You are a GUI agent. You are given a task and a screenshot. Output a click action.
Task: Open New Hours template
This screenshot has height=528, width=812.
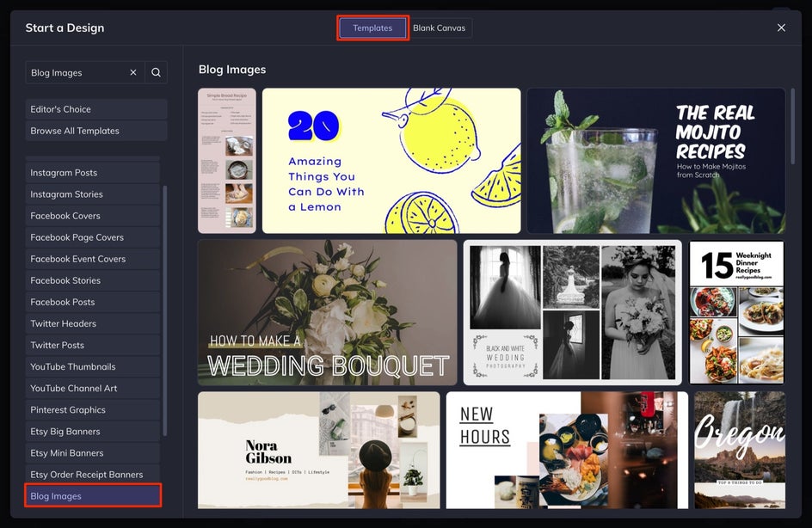click(567, 451)
